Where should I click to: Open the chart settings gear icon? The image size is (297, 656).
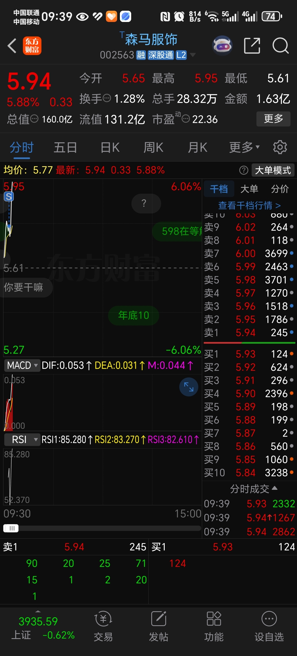click(280, 147)
